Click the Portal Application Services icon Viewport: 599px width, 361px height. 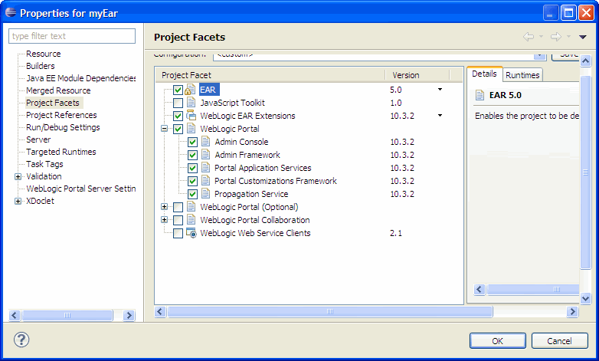click(x=205, y=168)
